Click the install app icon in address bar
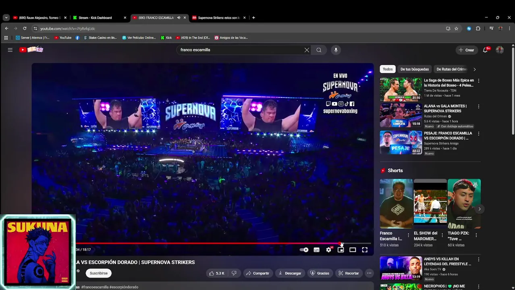This screenshot has height=290, width=515. click(x=448, y=29)
